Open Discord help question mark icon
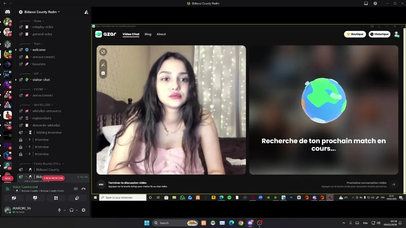The width and height of the screenshot is (406, 228). point(375,3)
